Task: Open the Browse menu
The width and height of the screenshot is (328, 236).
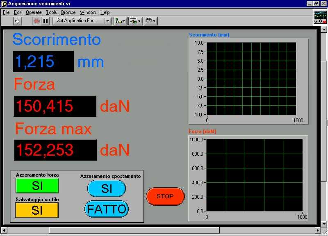Action: tap(68, 12)
